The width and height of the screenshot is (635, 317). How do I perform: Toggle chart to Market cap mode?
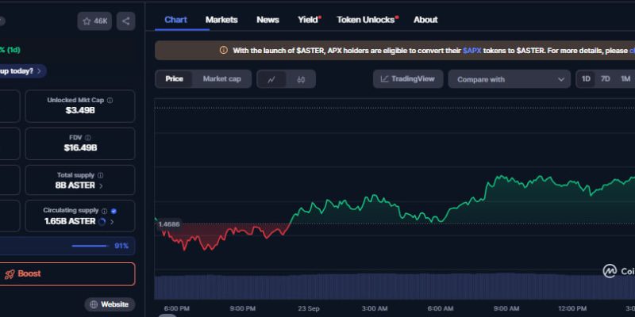(221, 79)
